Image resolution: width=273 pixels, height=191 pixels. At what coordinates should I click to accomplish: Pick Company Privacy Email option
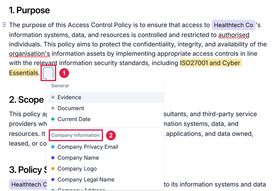pos(106,147)
